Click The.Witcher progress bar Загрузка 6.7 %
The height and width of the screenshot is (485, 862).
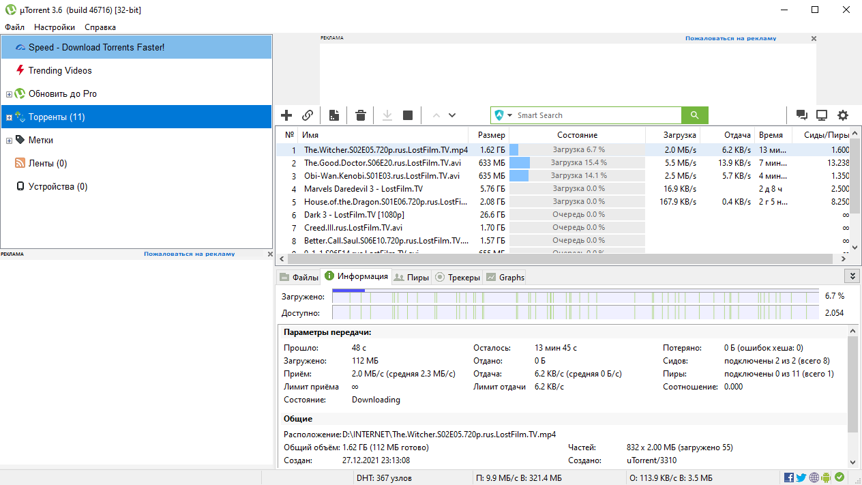pos(577,149)
